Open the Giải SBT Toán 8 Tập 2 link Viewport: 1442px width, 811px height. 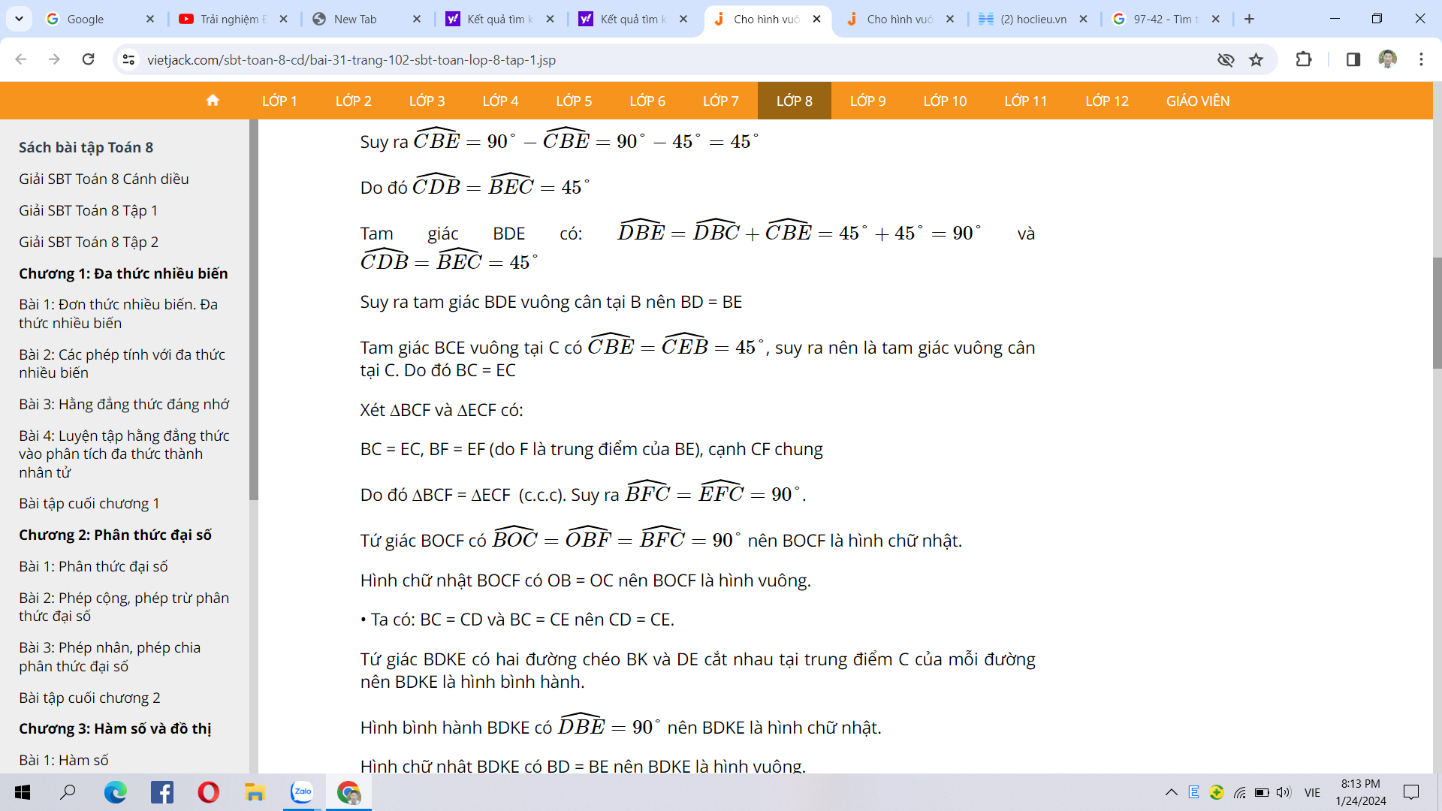(89, 242)
